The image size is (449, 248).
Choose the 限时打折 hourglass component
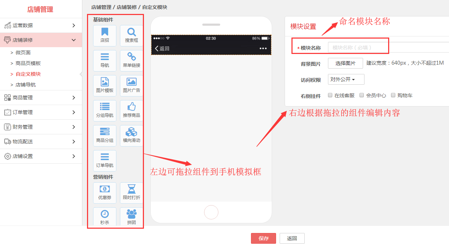pos(131,193)
